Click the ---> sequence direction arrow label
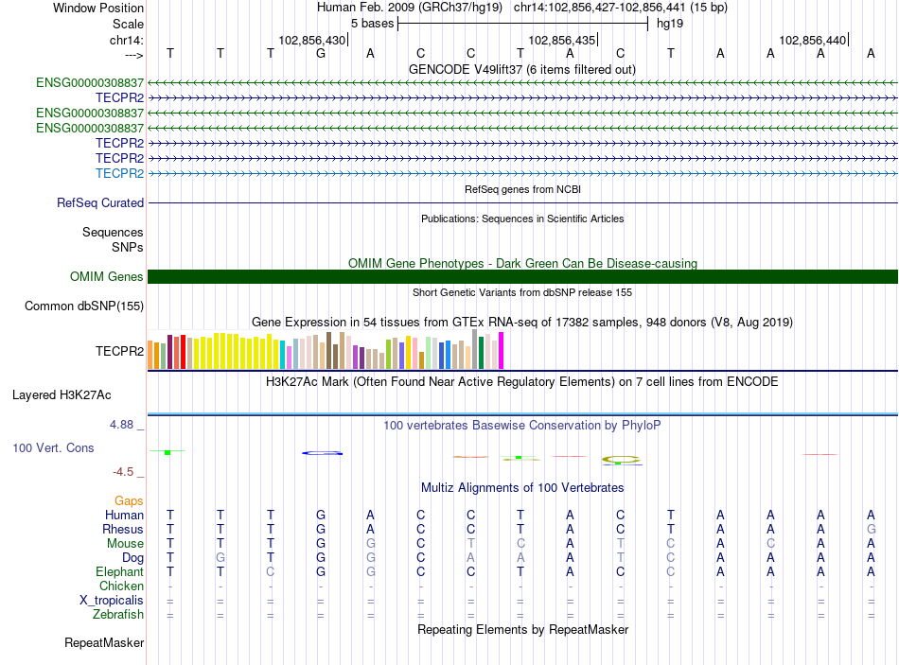The height and width of the screenshot is (665, 899). 134,55
